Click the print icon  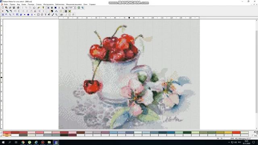tap(18, 8)
